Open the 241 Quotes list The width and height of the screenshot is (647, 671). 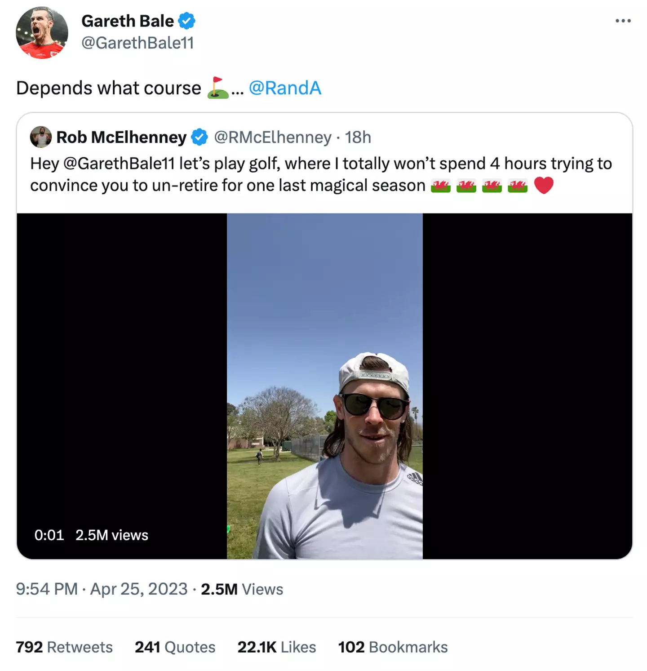[x=175, y=647]
